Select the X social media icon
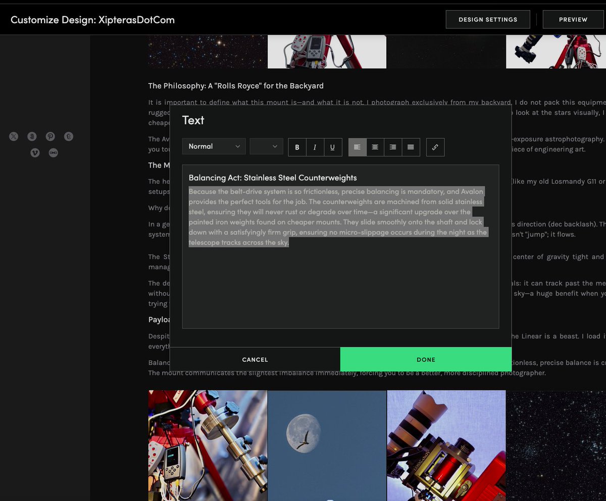 (14, 136)
